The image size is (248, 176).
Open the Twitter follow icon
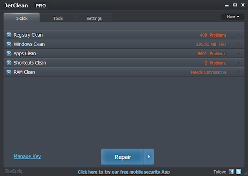tap(238, 172)
